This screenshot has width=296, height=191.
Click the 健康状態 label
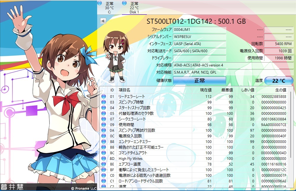[164, 81]
